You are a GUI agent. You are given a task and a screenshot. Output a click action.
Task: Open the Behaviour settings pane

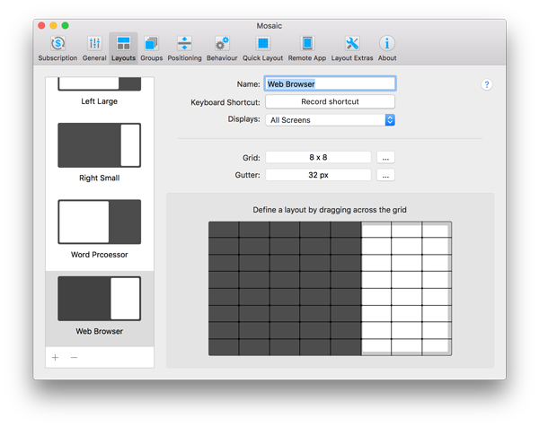222,48
